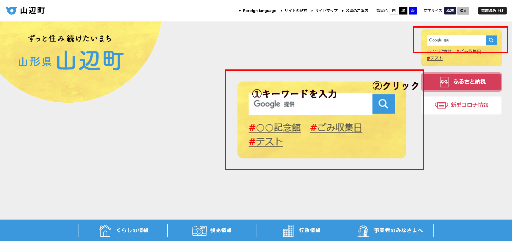Screen dimensions: 512x241
Task: Open the 新型コロナ情報 banner with the mask icon
Action: pyautogui.click(x=462, y=105)
